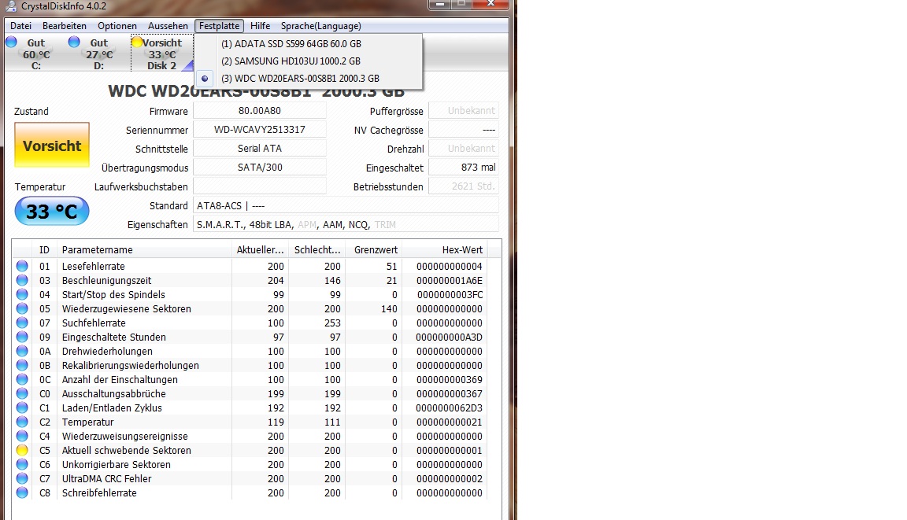Image resolution: width=907 pixels, height=520 pixels.
Task: Select WDC WD20EARS disk entry
Action: [309, 79]
